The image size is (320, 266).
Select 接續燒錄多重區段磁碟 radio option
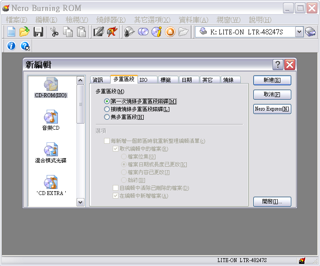coord(137,109)
